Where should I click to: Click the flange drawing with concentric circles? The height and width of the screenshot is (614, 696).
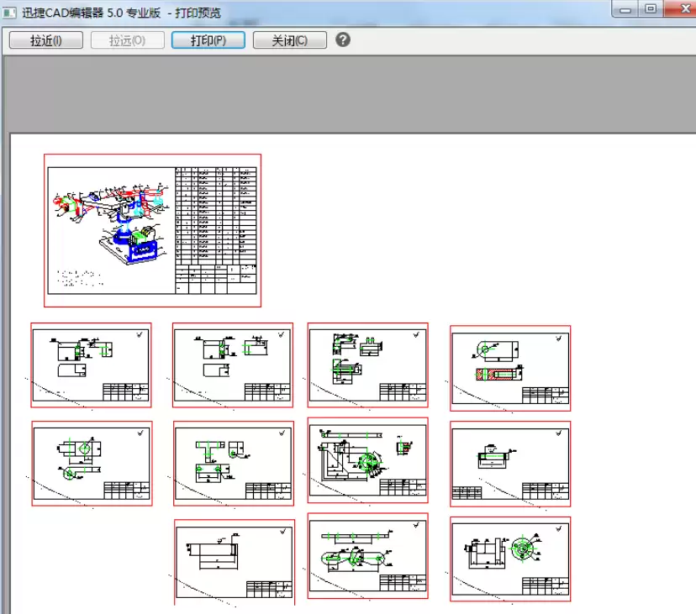click(x=510, y=558)
